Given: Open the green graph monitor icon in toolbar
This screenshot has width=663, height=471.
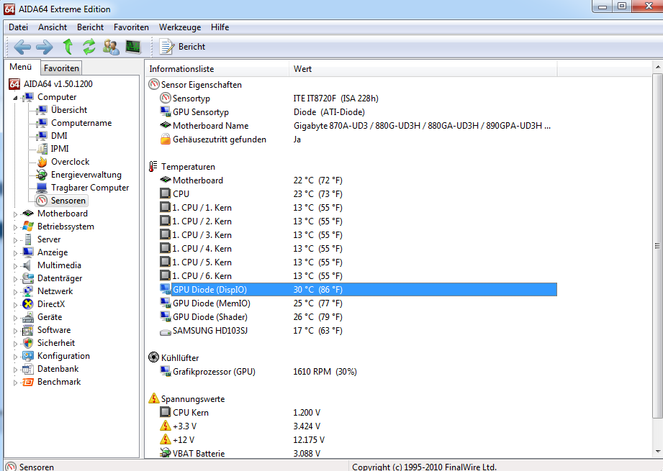Looking at the screenshot, I should (x=133, y=47).
